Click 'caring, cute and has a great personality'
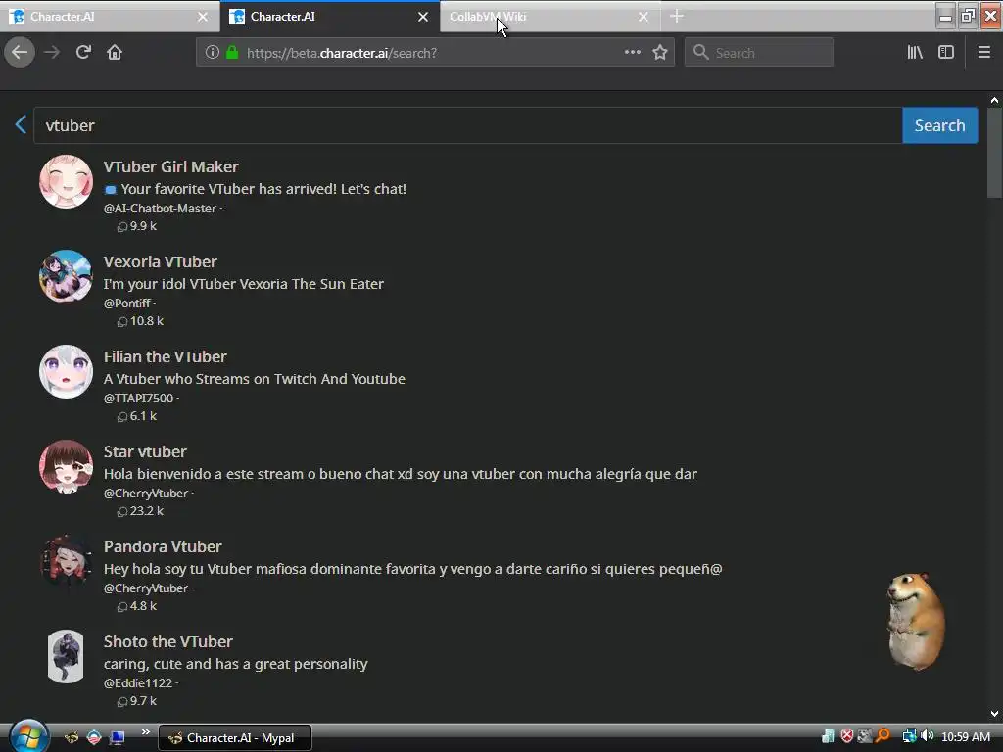 pyautogui.click(x=235, y=665)
